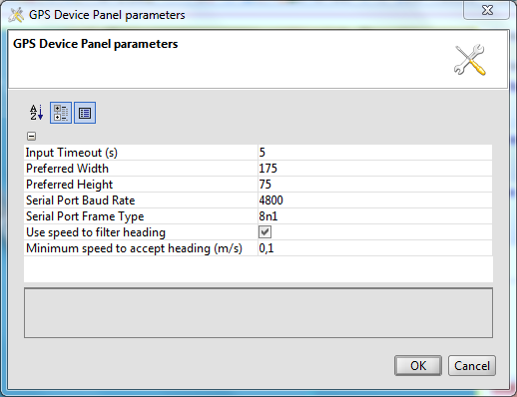Image resolution: width=517 pixels, height=397 pixels.
Task: Close the dialog with X button
Action: pos(487,11)
